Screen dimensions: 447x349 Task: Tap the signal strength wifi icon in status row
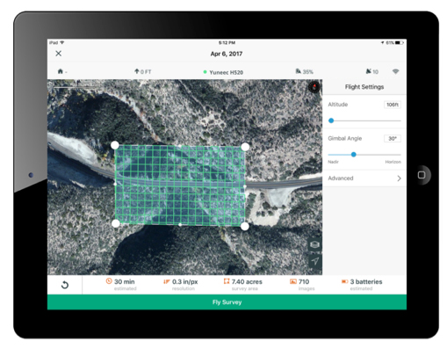click(395, 71)
